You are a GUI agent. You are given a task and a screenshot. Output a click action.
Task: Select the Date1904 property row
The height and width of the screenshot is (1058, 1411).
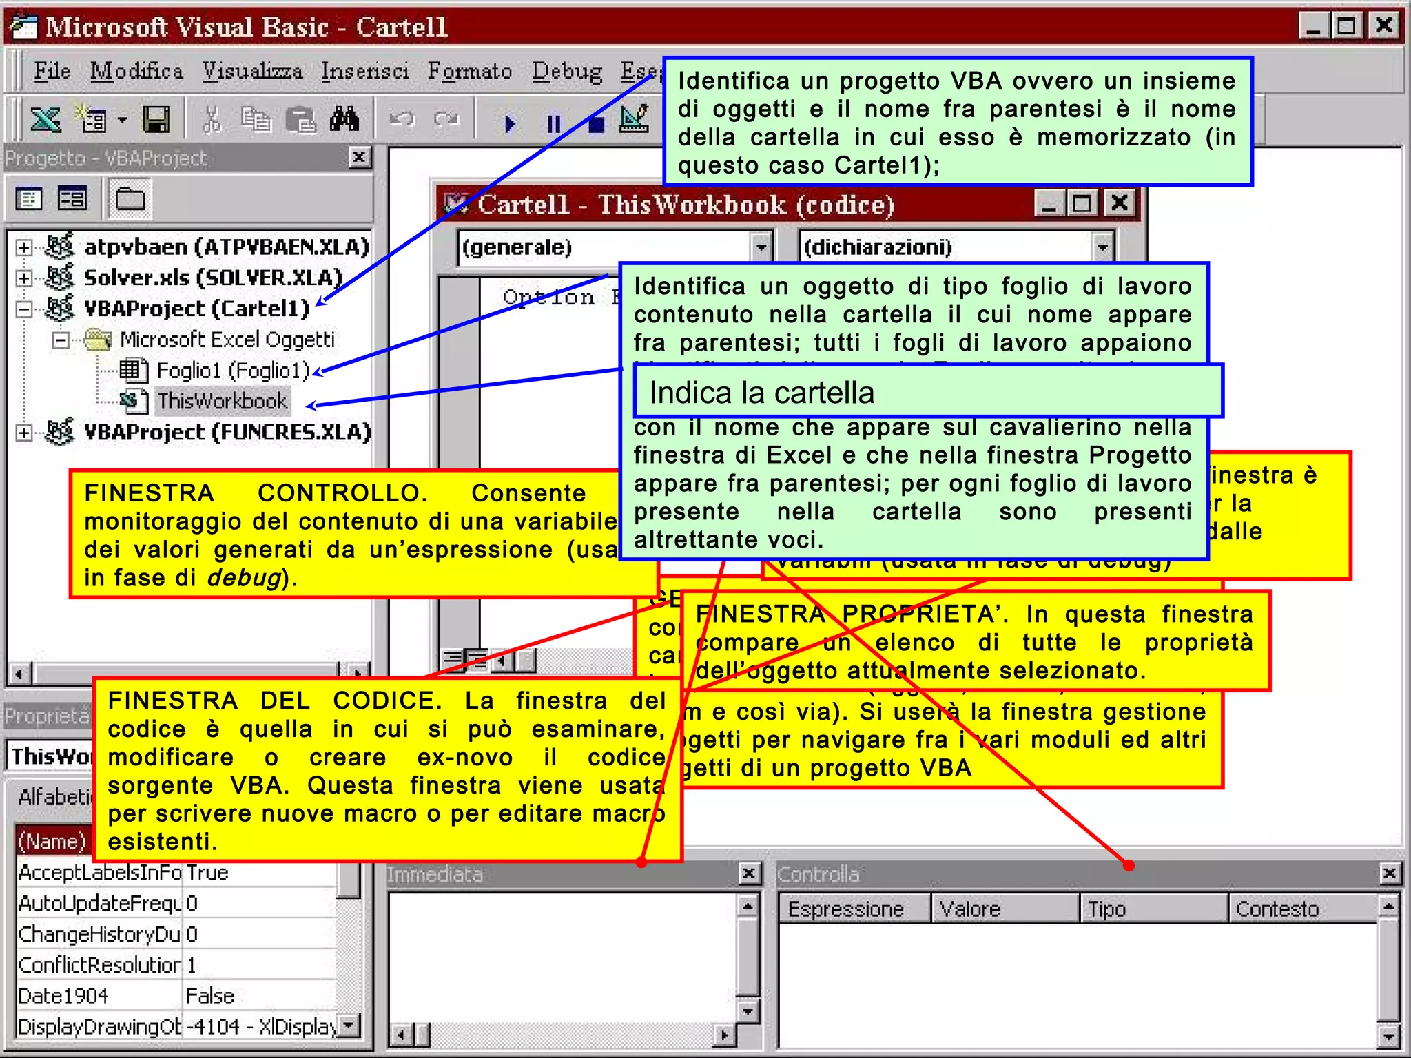click(x=177, y=995)
